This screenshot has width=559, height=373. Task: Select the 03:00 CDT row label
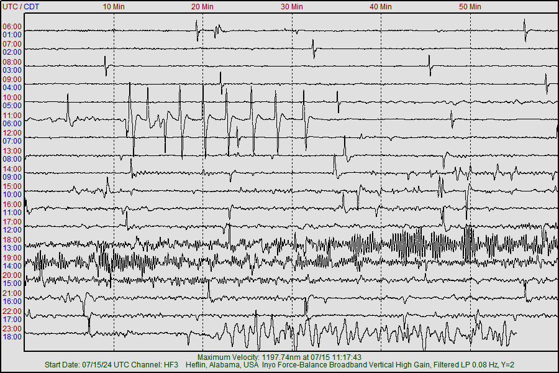[x=12, y=70]
